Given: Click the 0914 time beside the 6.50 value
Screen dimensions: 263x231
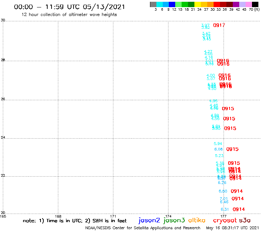Looking at the screenshot, I should click(237, 191).
